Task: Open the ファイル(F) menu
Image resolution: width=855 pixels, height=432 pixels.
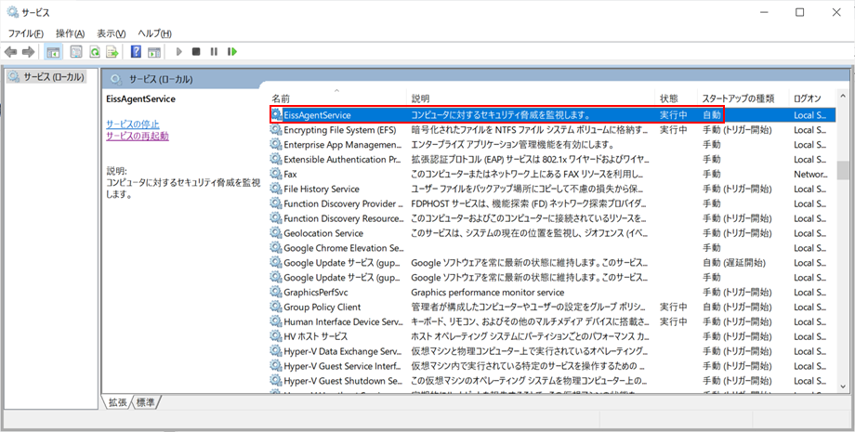Action: (x=26, y=33)
